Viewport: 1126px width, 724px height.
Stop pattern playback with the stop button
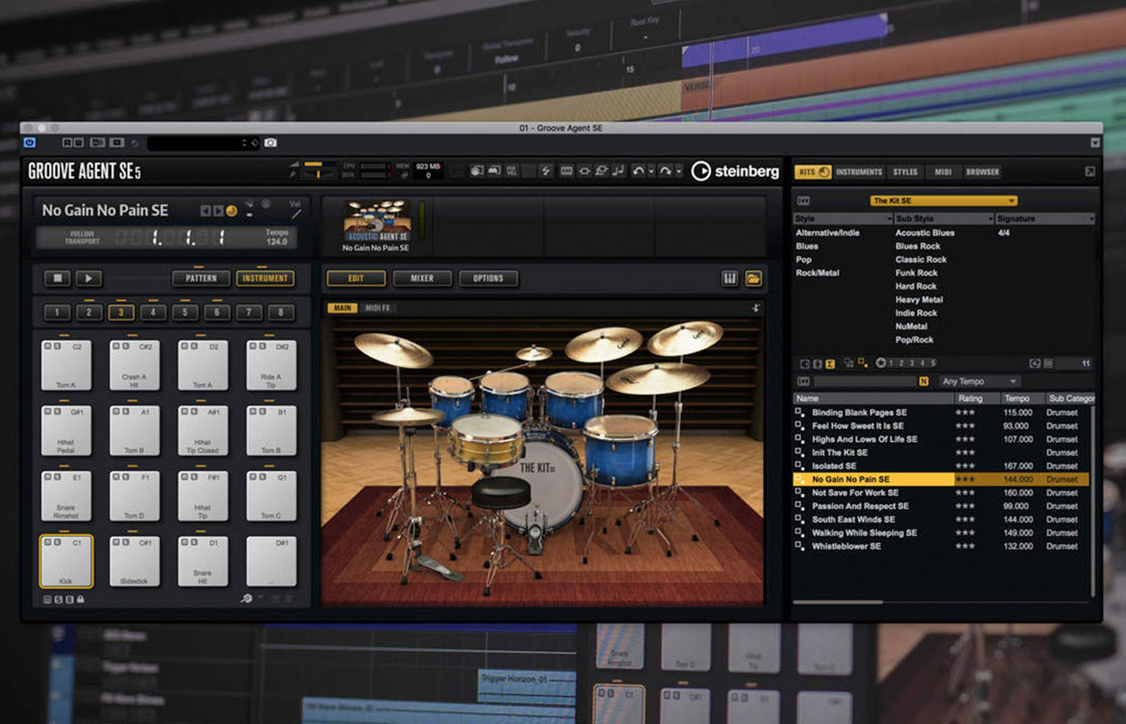click(x=57, y=278)
